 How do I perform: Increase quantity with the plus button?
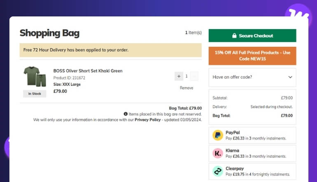[x=179, y=76]
